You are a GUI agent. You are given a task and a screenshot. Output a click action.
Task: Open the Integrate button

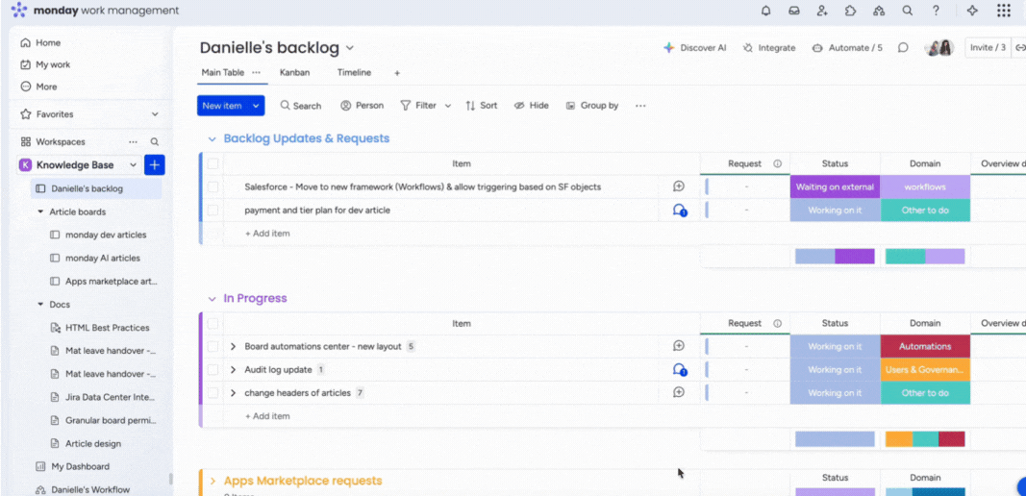tap(769, 48)
